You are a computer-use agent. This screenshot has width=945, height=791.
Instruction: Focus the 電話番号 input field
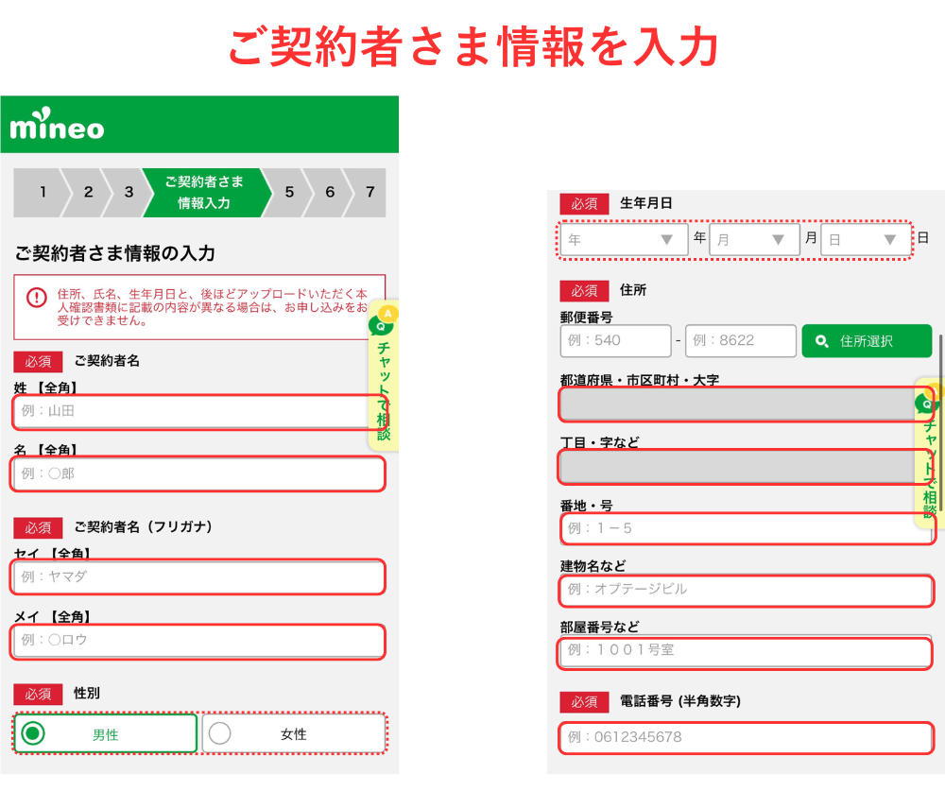(747, 737)
